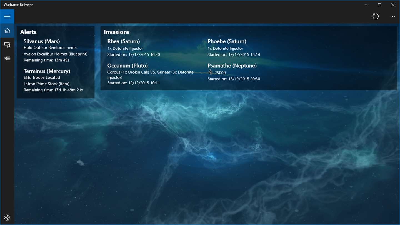Close the Warframe Universe window
Viewport: 400px width, 225px height.
coord(393,5)
